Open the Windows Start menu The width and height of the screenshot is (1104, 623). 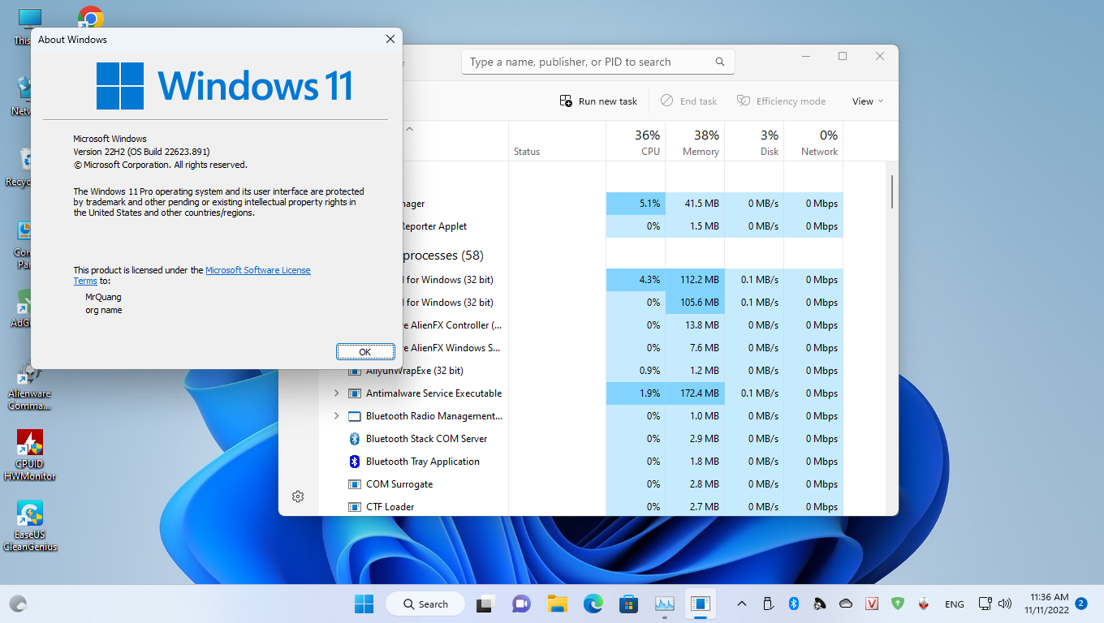coord(364,604)
